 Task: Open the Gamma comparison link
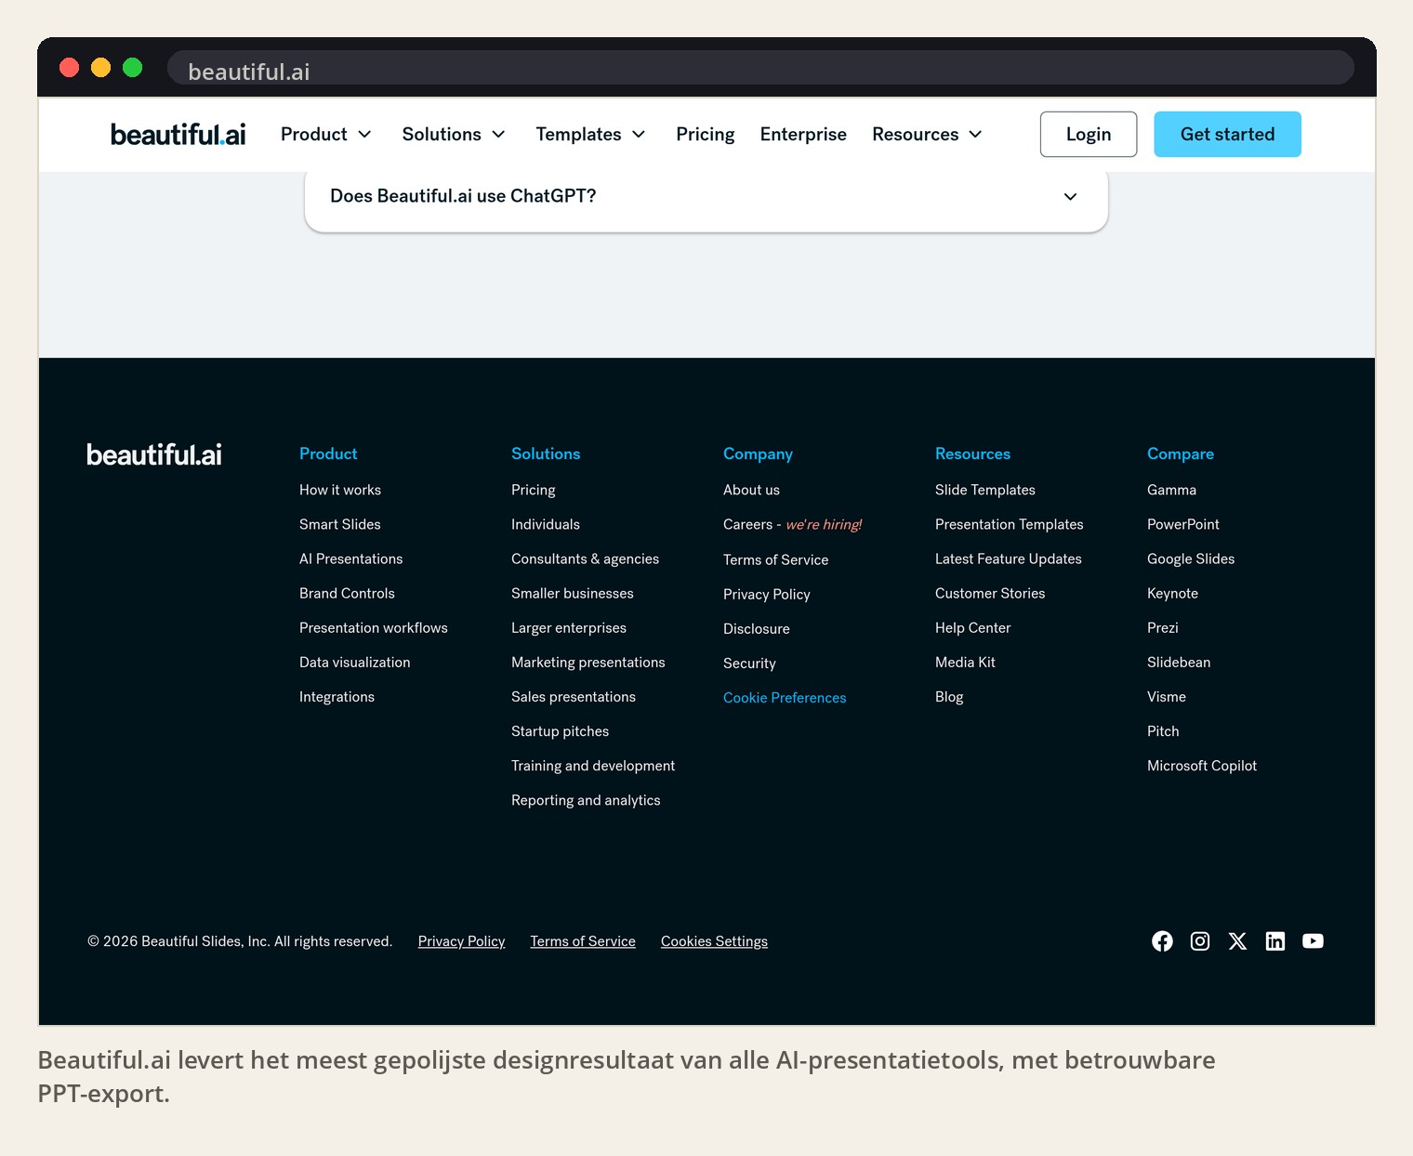point(1171,490)
